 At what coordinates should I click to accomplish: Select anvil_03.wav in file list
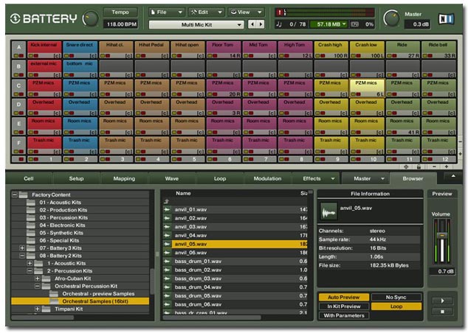click(x=235, y=227)
